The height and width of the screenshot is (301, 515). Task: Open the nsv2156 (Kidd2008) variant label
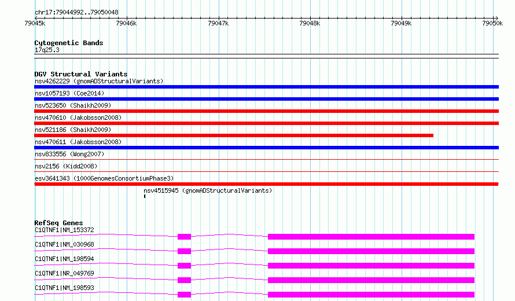click(x=66, y=166)
